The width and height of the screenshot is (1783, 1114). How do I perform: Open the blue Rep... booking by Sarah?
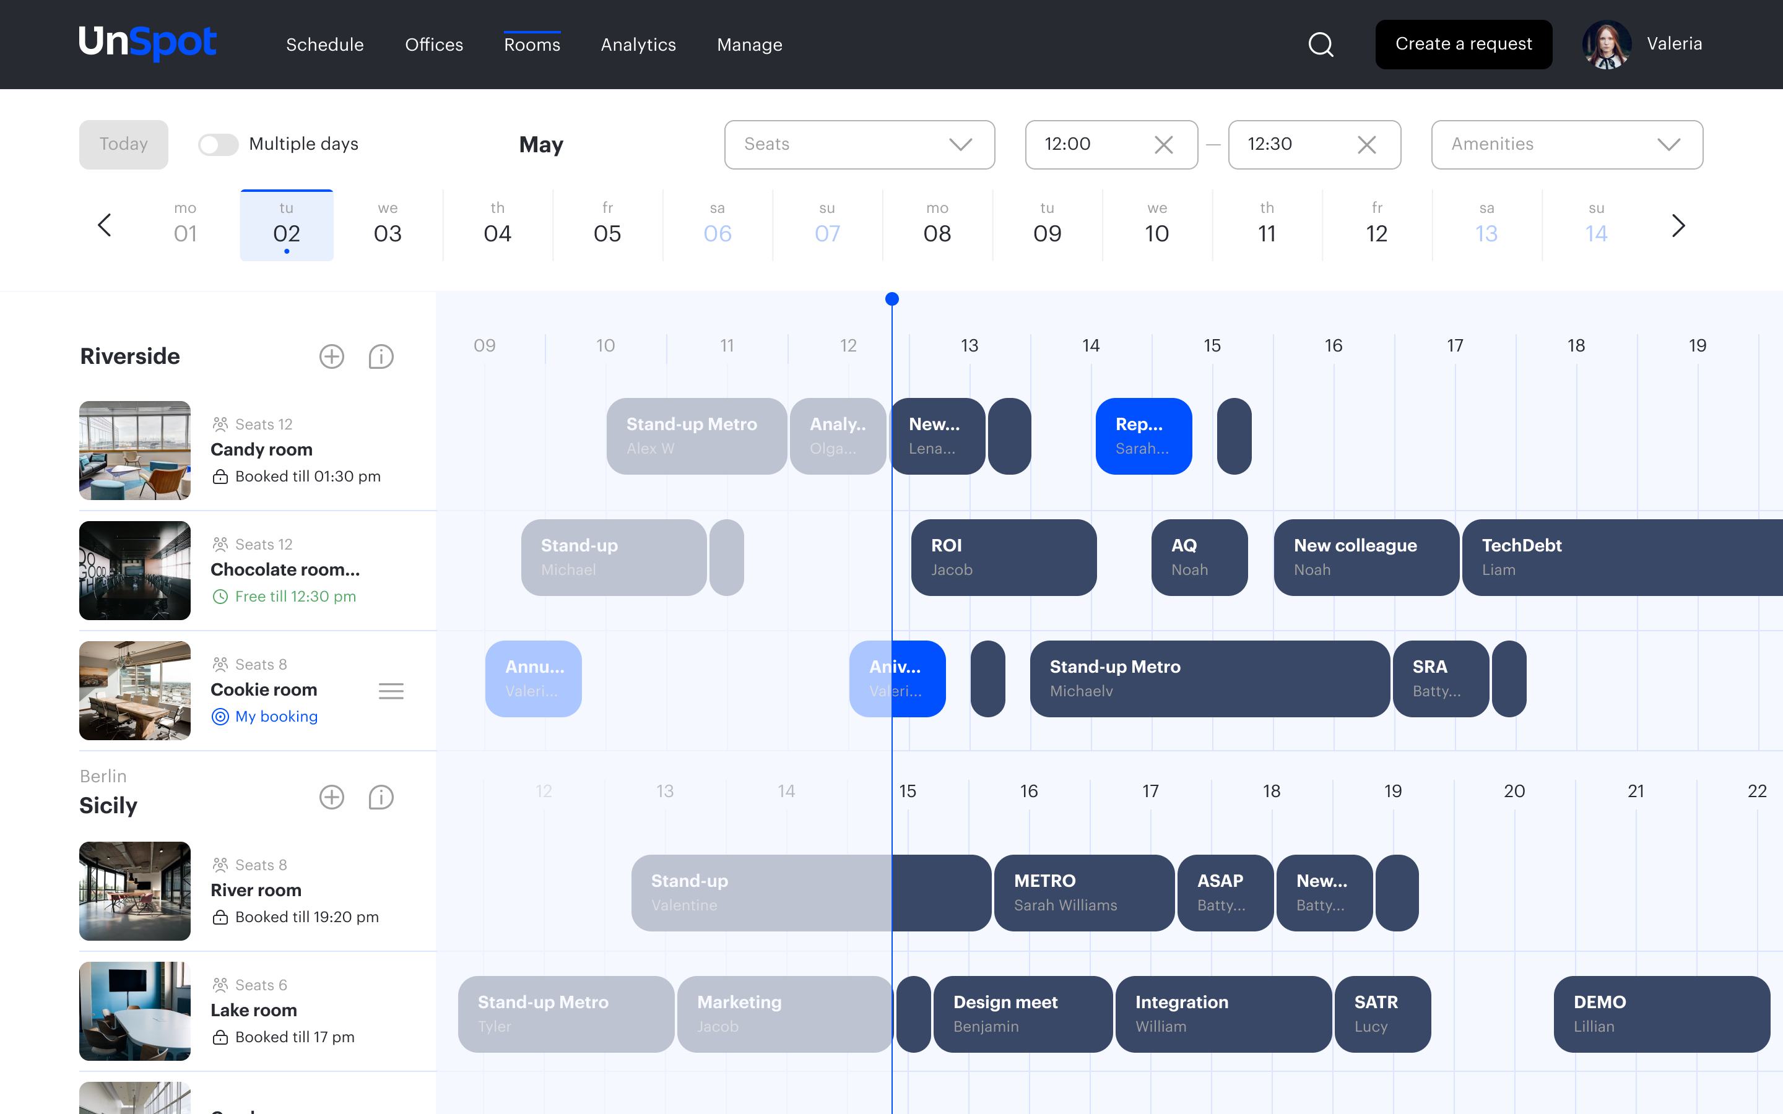tap(1143, 436)
